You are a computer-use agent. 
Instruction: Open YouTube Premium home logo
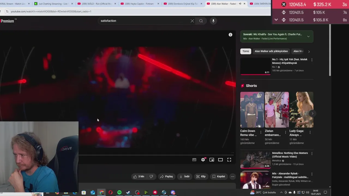tap(8, 21)
